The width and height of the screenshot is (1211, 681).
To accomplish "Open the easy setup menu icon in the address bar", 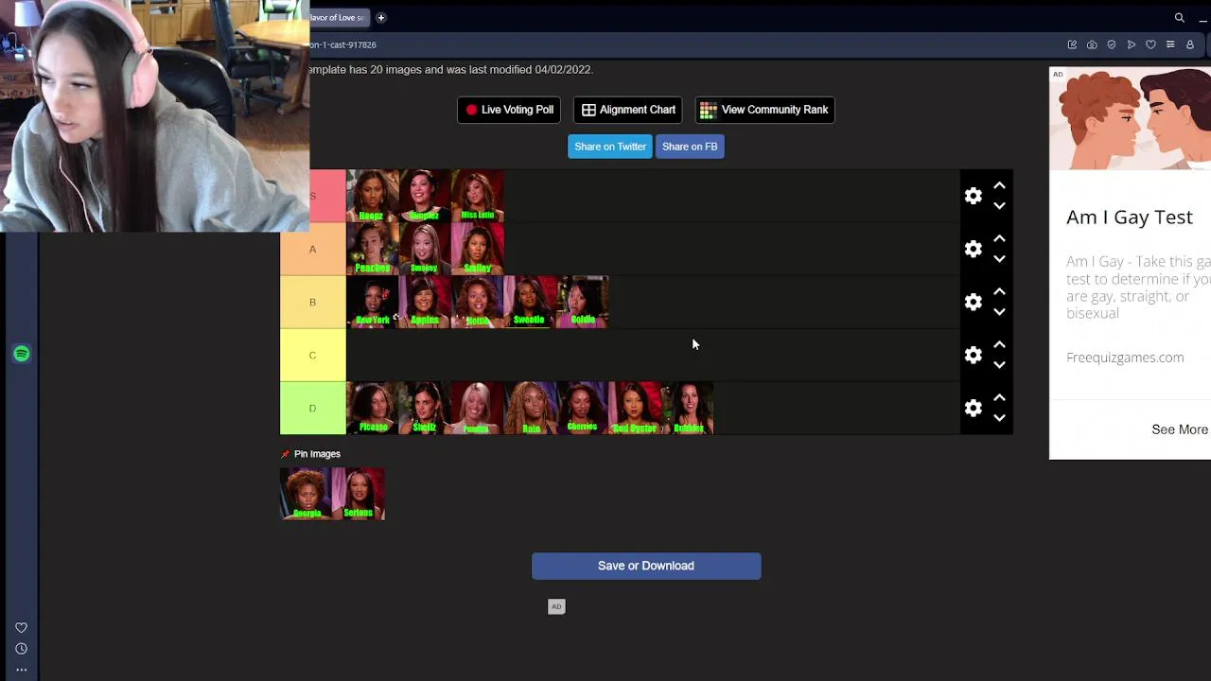I will tap(1170, 44).
